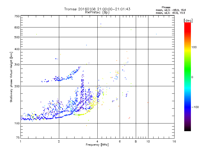The width and height of the screenshot is (205, 154).
Task: Click the y-axis tick label '750'
Action: [x=17, y=16]
